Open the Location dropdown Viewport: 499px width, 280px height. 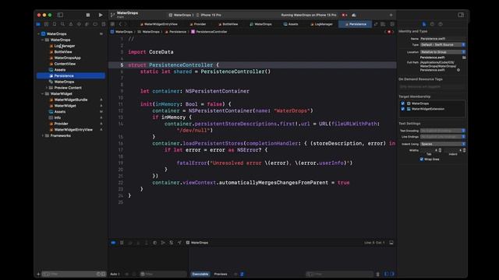(x=443, y=52)
